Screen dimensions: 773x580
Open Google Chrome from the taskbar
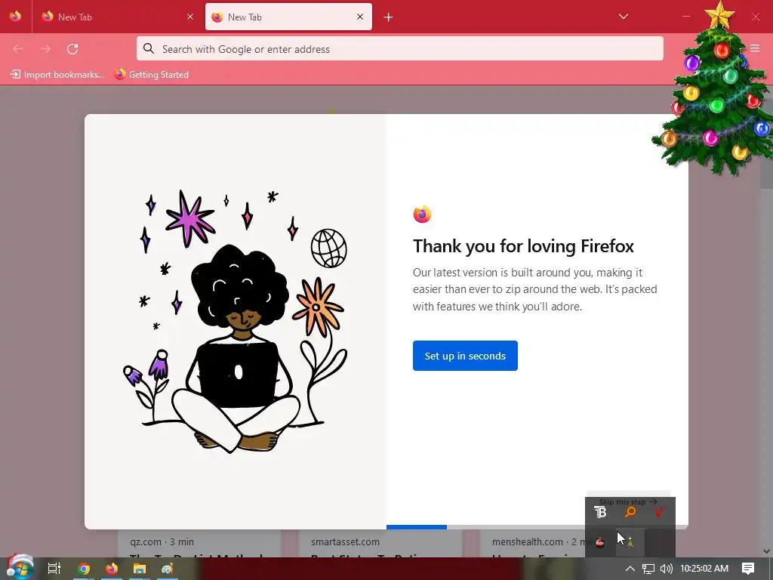[x=84, y=569]
